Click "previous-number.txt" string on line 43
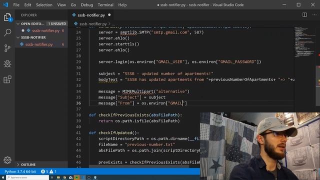The height and width of the screenshot is (180, 320). coord(150,144)
